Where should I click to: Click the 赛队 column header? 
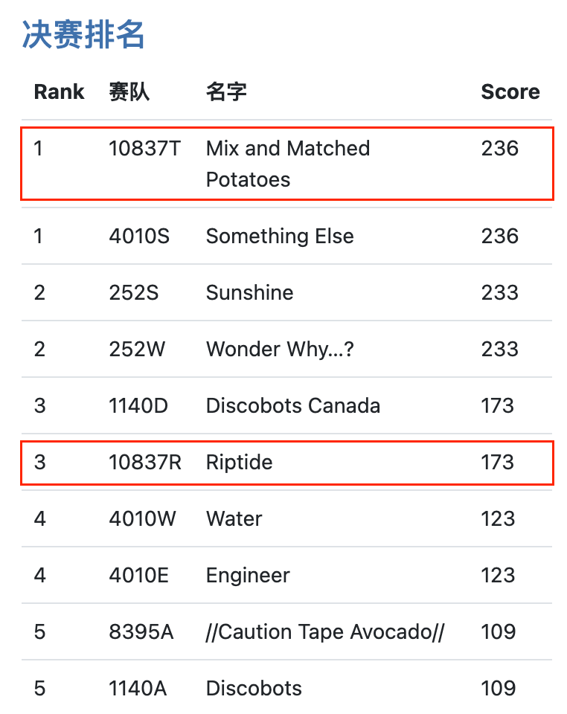[129, 92]
